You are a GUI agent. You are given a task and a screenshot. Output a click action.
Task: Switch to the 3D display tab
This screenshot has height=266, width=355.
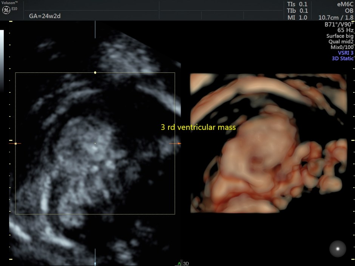click(185, 263)
